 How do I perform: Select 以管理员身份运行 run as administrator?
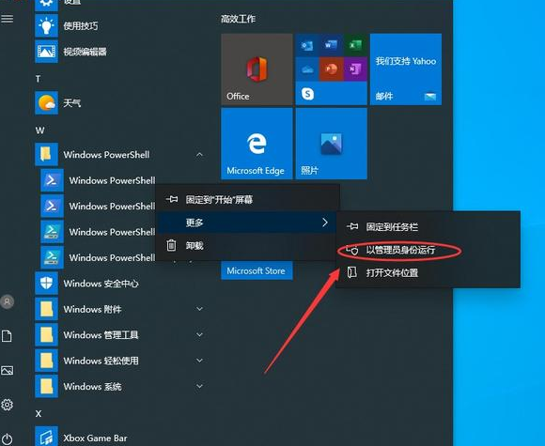pyautogui.click(x=428, y=250)
